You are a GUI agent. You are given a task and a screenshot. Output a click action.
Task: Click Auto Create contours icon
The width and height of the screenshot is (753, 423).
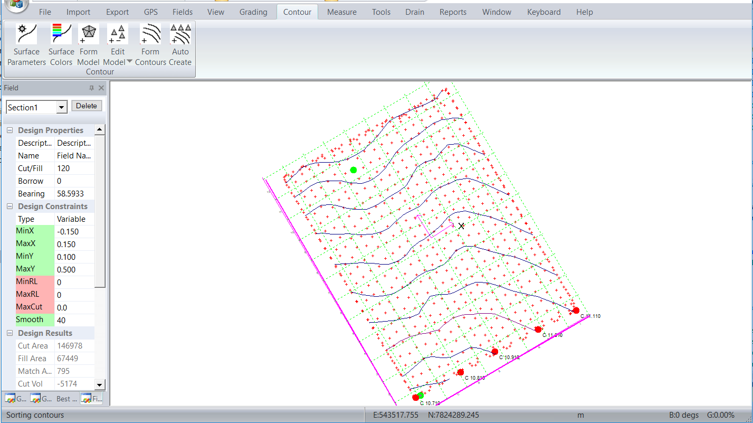180,35
